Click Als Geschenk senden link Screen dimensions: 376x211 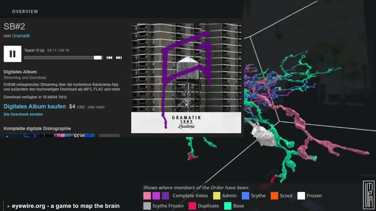pos(23,114)
